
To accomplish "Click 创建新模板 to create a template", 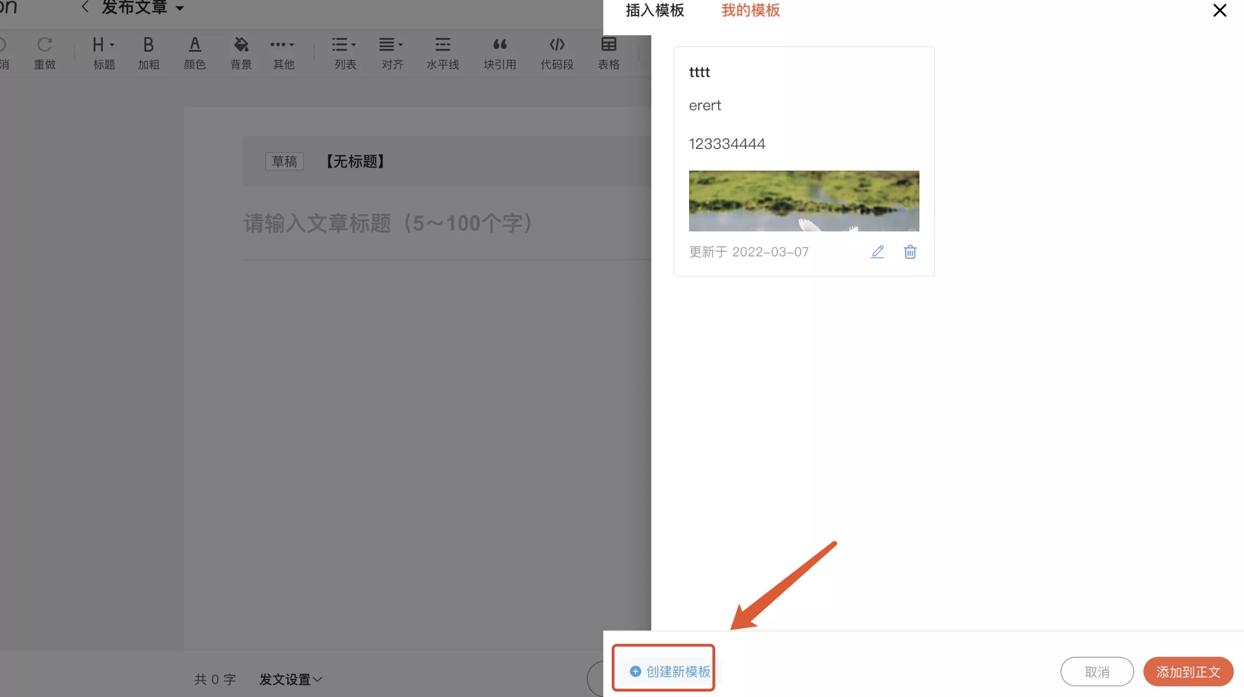I will coord(670,671).
